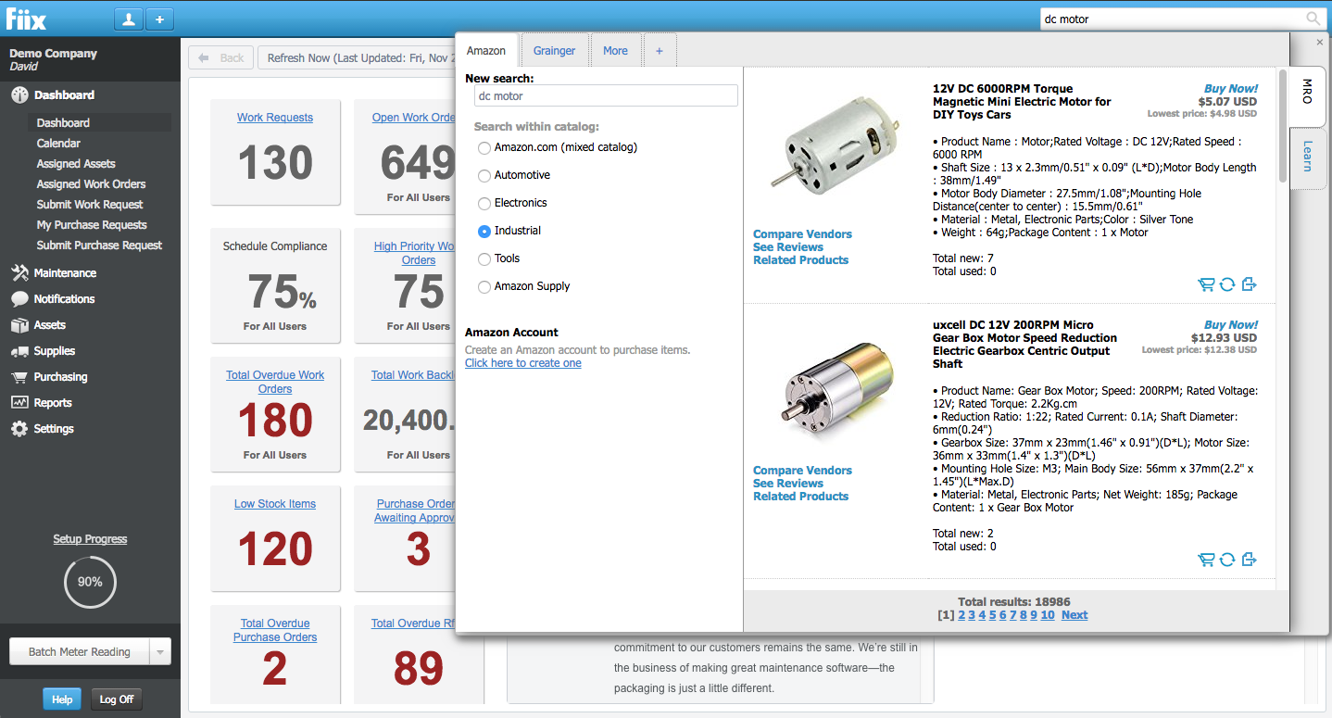This screenshot has height=718, width=1332.
Task: Click the Supplies truck icon
Action: [19, 350]
